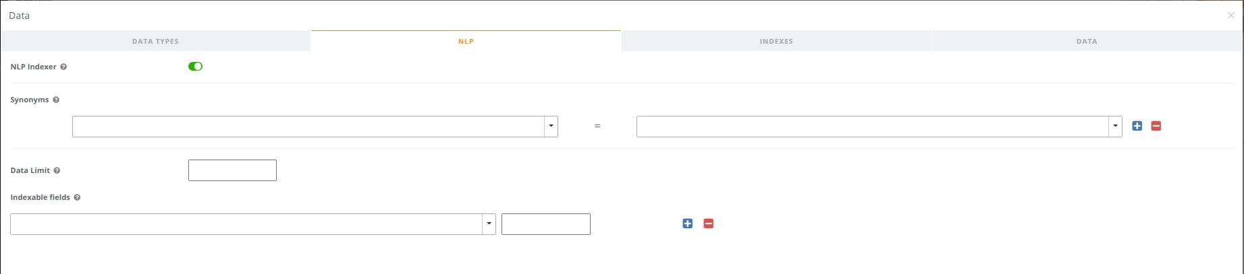
Task: Click the Data Limit help icon
Action: (x=57, y=171)
